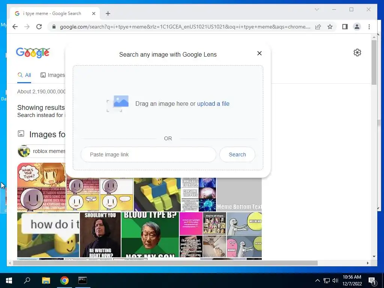Image resolution: width=384 pixels, height=288 pixels.
Task: Click the address bar URL
Action: [x=185, y=27]
